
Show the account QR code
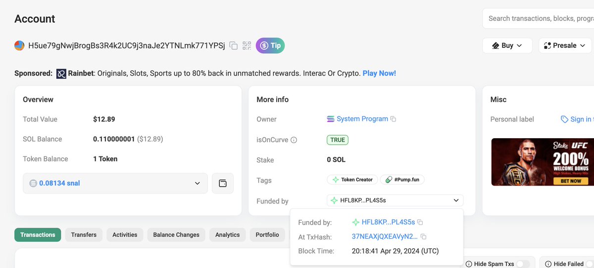[247, 46]
